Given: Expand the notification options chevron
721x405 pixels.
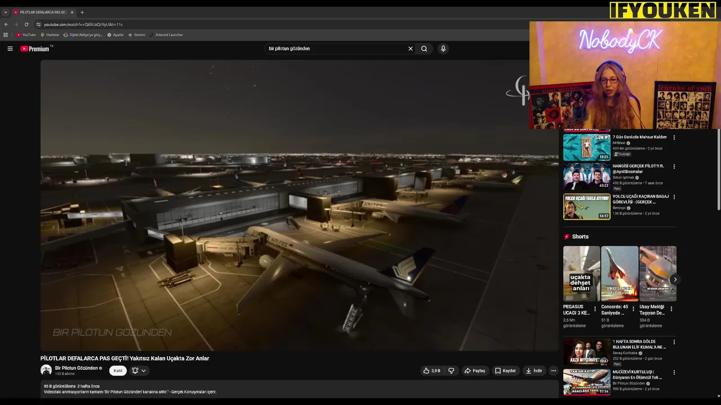Looking at the screenshot, I should pyautogui.click(x=144, y=371).
